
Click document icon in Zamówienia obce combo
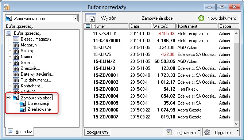(9, 19)
